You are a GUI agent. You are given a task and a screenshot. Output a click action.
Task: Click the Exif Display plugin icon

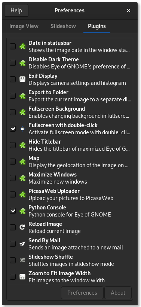(22, 79)
